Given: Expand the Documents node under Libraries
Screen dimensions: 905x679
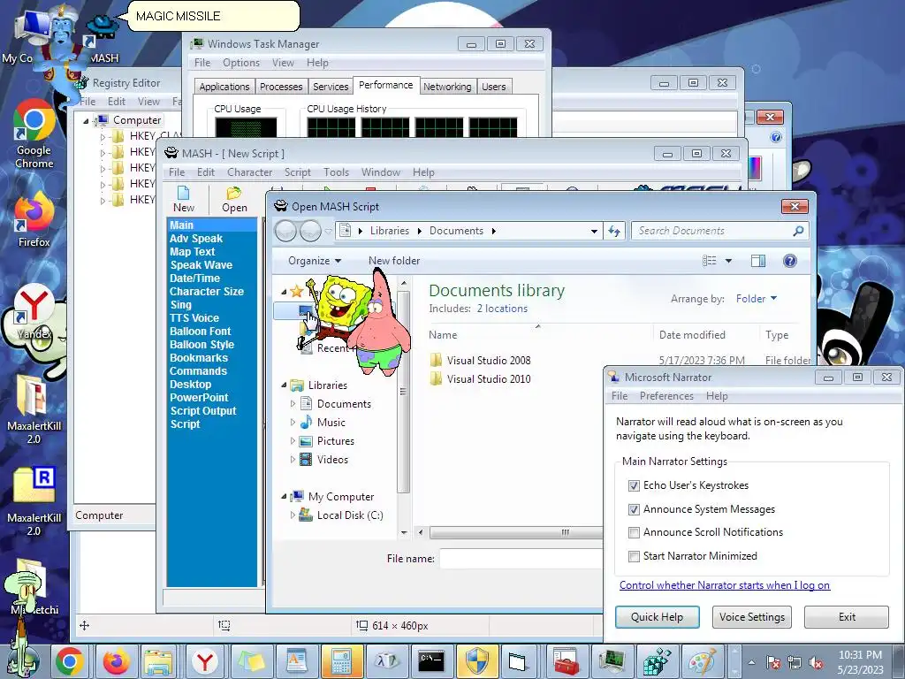Looking at the screenshot, I should 293,404.
